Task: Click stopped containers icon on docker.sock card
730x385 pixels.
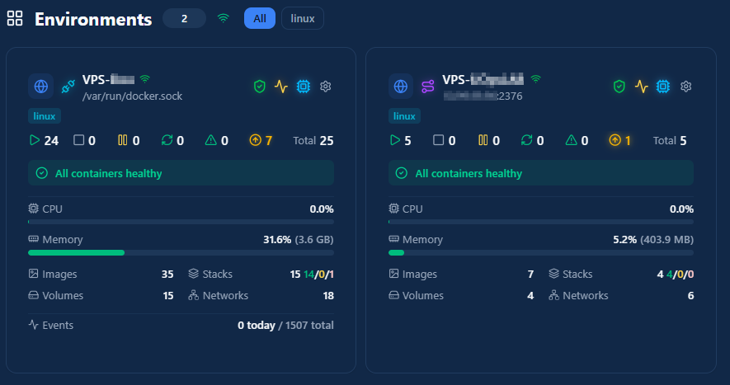Action: tap(78, 140)
